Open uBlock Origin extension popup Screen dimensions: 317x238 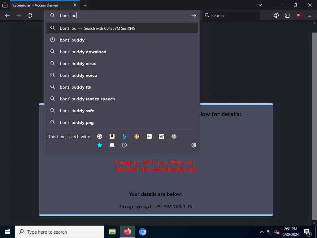click(298, 15)
